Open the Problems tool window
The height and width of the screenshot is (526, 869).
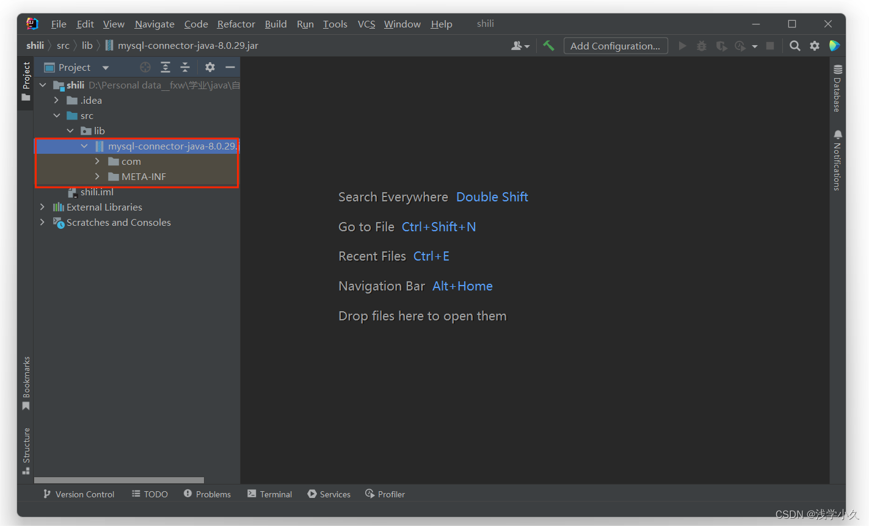(x=208, y=494)
